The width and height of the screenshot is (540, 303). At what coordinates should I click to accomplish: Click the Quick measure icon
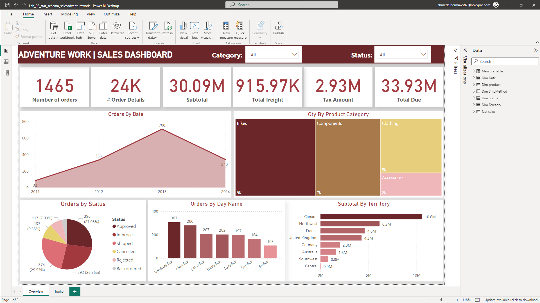[240, 26]
